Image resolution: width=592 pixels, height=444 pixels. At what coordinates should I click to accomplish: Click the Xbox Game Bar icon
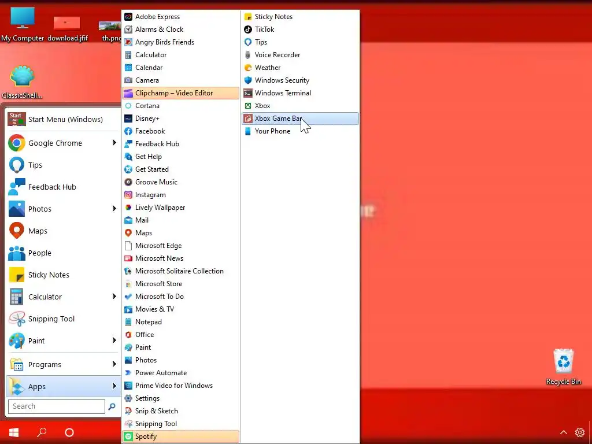coord(247,119)
